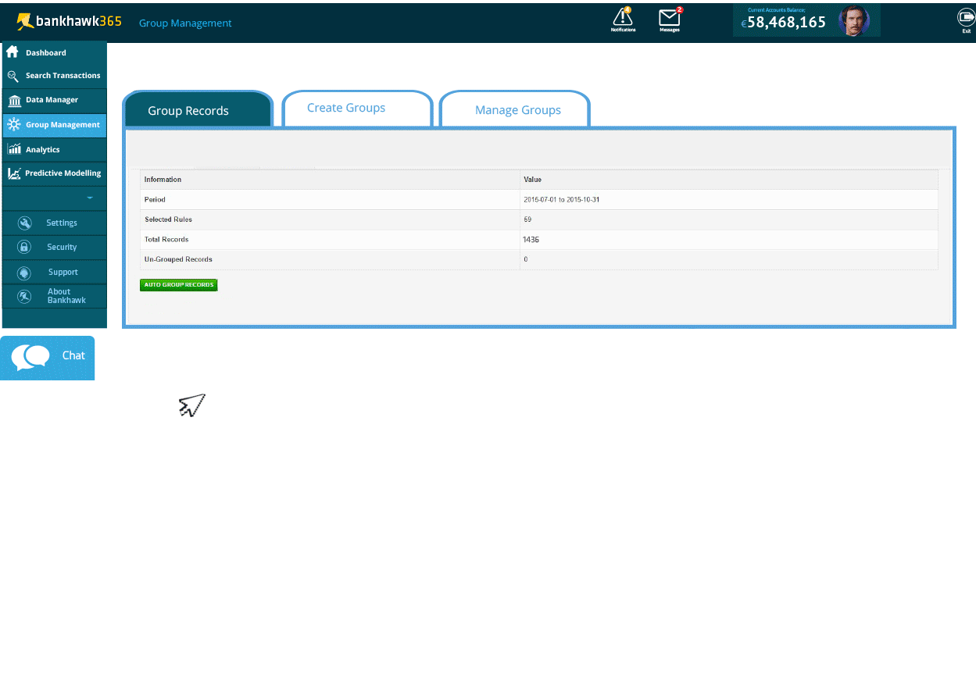976x692 pixels.
Task: Open Search Transactions magnifier icon
Action: 13,76
